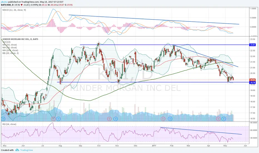Click the dividend D marker before August 2016
This screenshot has height=153, width=259.
pos(58,119)
